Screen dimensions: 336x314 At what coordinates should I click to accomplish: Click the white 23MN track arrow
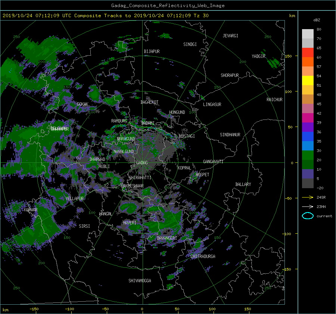click(x=308, y=206)
